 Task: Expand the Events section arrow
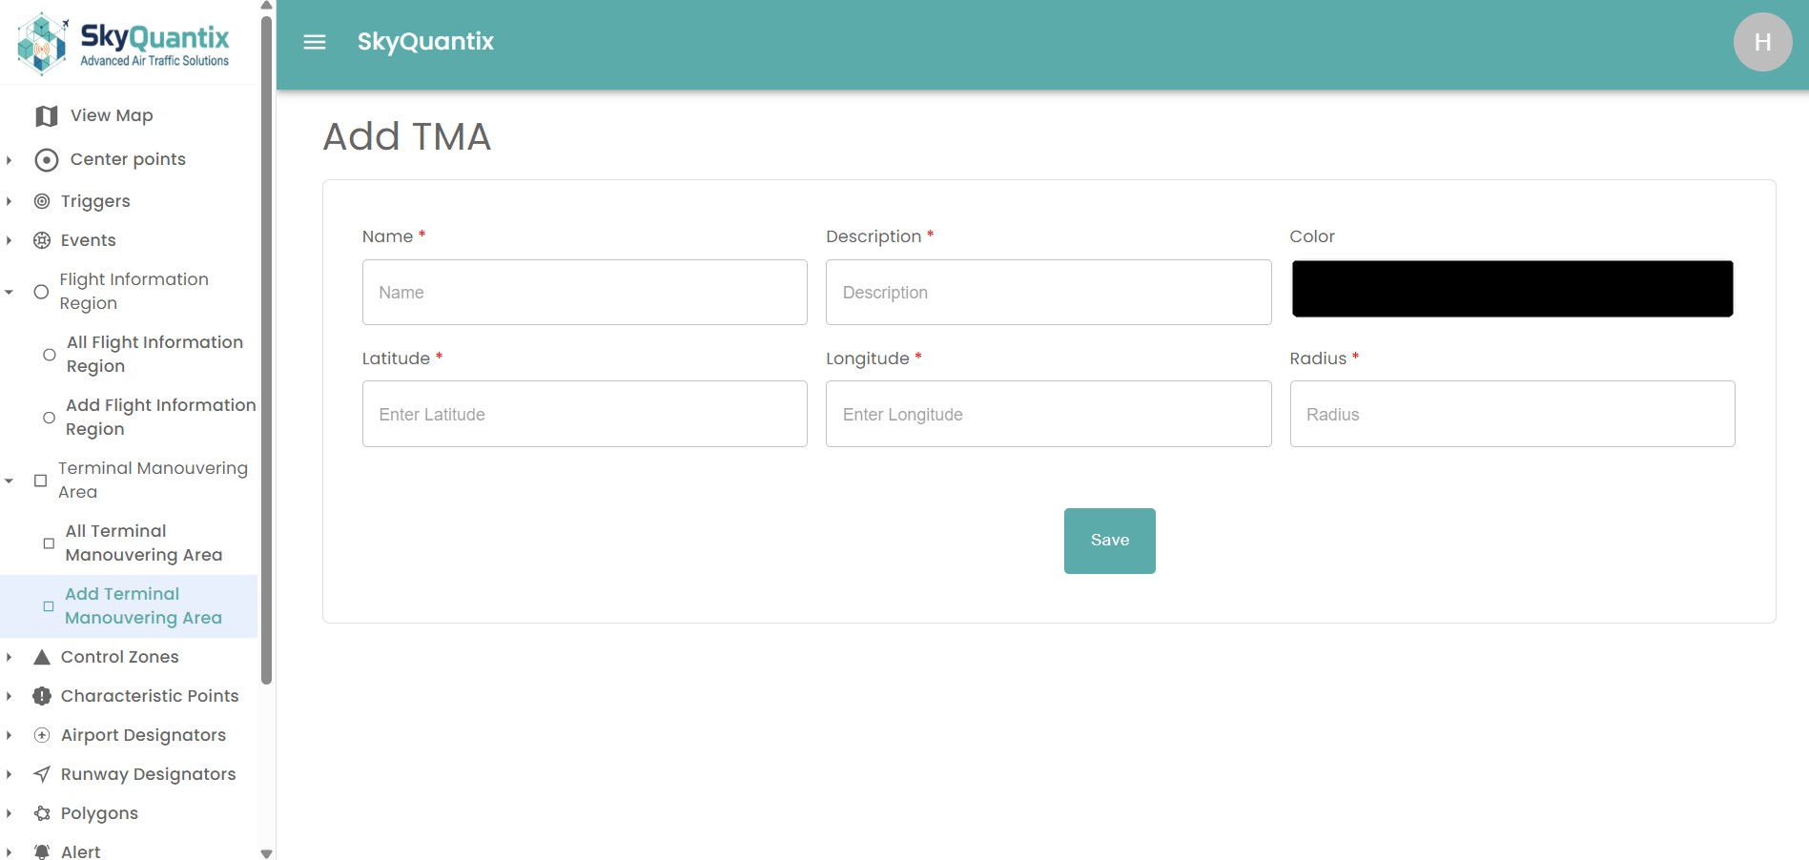[x=10, y=240]
